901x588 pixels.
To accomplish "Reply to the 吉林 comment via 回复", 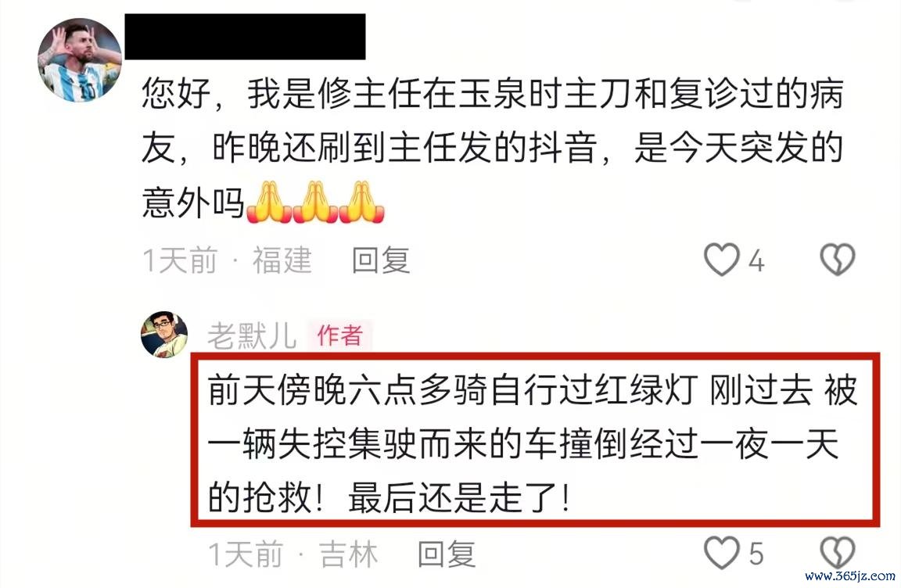I will (x=447, y=554).
